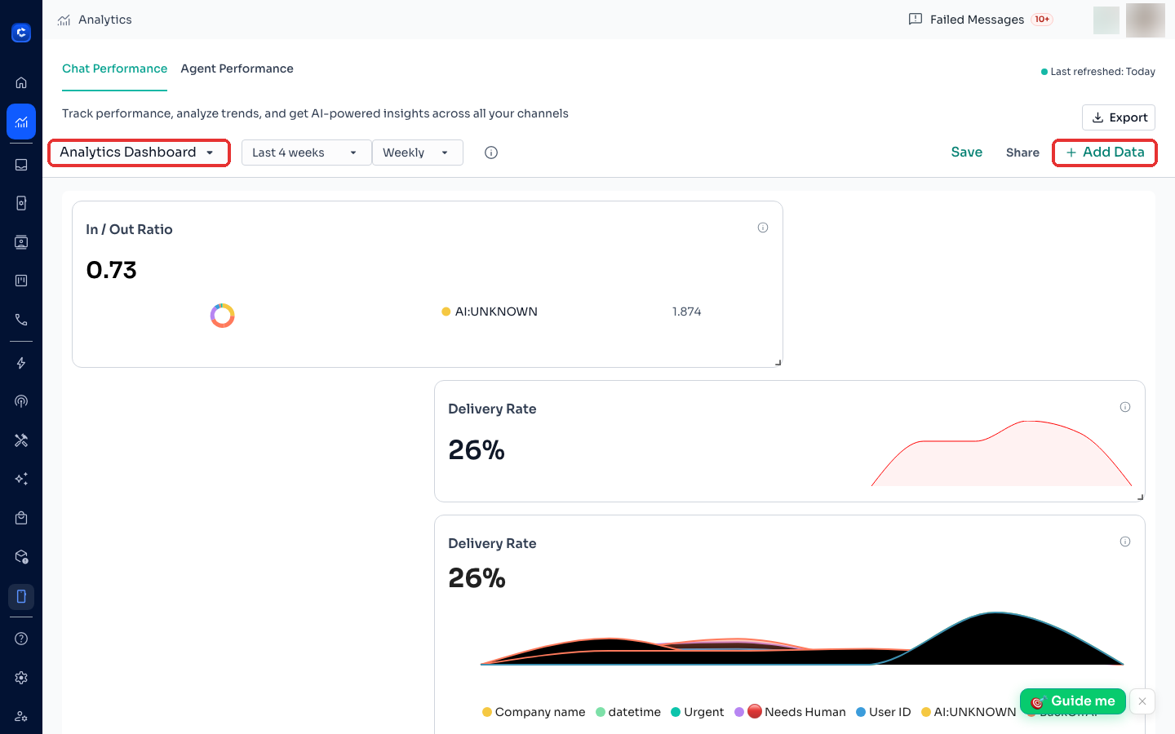Toggle Company name legend item
This screenshot has height=734, width=1175.
(x=534, y=712)
